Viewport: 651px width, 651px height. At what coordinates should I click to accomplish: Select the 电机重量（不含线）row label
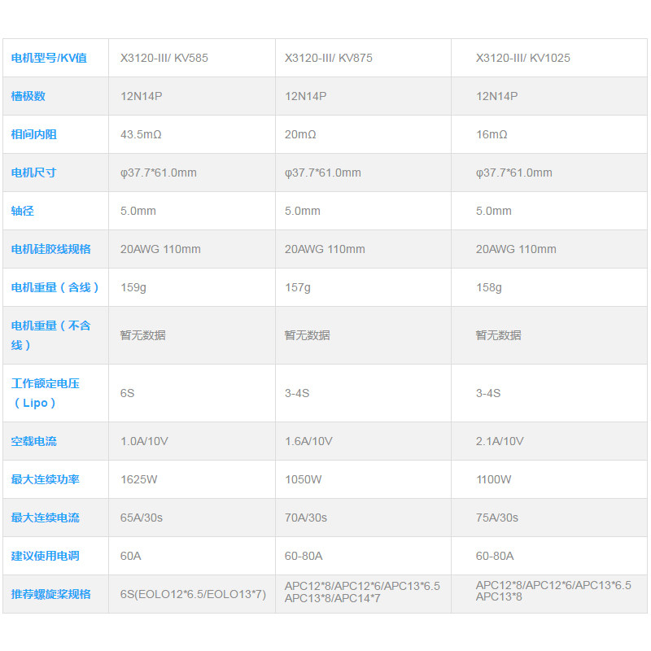pos(51,335)
